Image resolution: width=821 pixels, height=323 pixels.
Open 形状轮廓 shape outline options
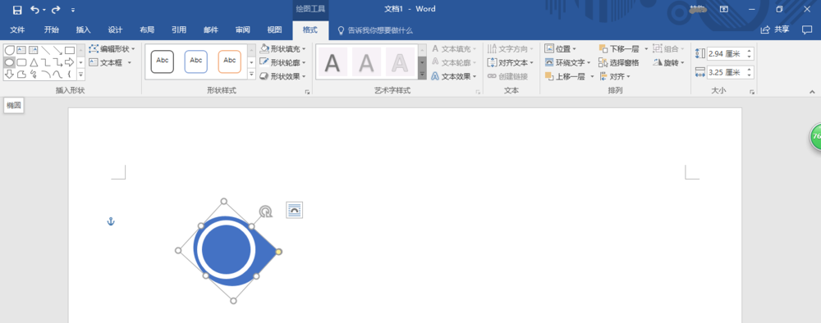[282, 62]
